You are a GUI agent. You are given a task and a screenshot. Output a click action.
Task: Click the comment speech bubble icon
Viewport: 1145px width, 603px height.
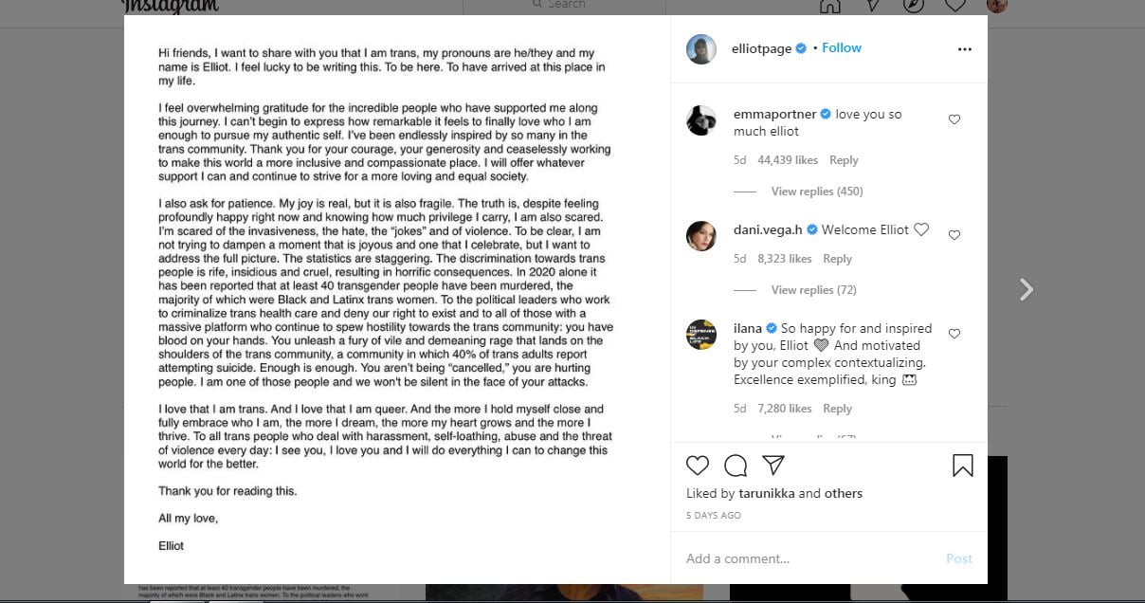point(736,466)
